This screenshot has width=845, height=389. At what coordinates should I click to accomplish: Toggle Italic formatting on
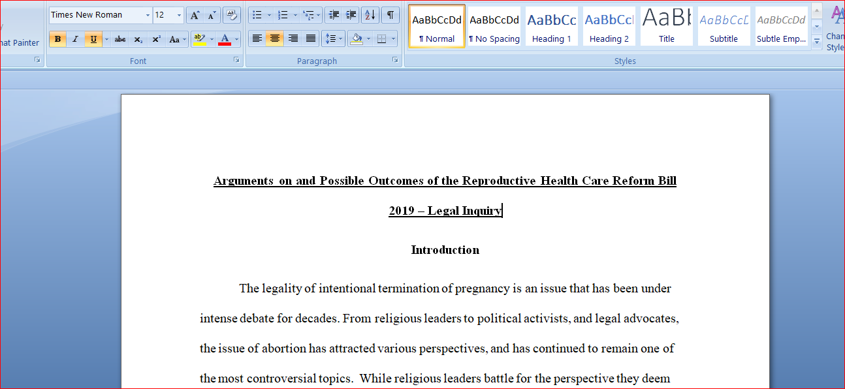point(75,39)
